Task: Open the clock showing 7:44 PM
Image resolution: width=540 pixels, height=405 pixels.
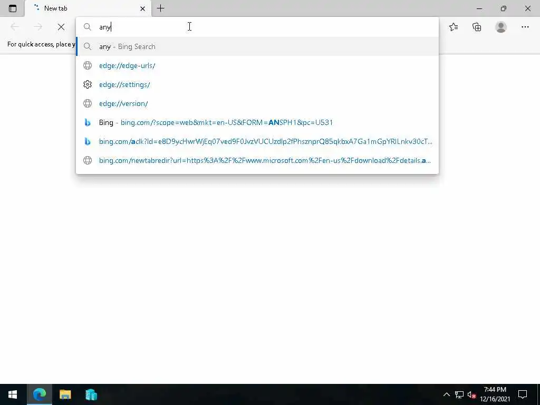Action: (495, 394)
